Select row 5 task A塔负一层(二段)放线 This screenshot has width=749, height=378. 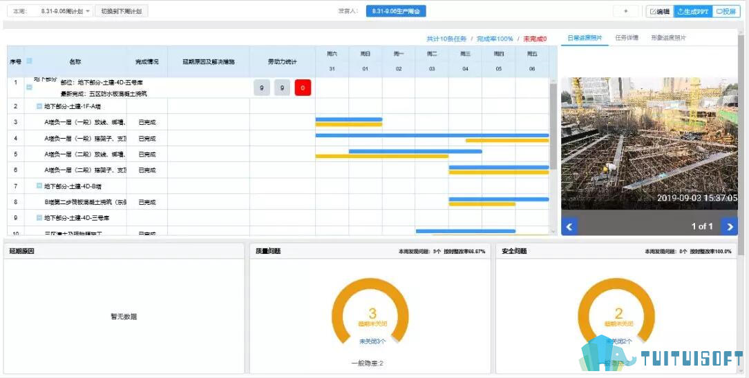(86, 155)
